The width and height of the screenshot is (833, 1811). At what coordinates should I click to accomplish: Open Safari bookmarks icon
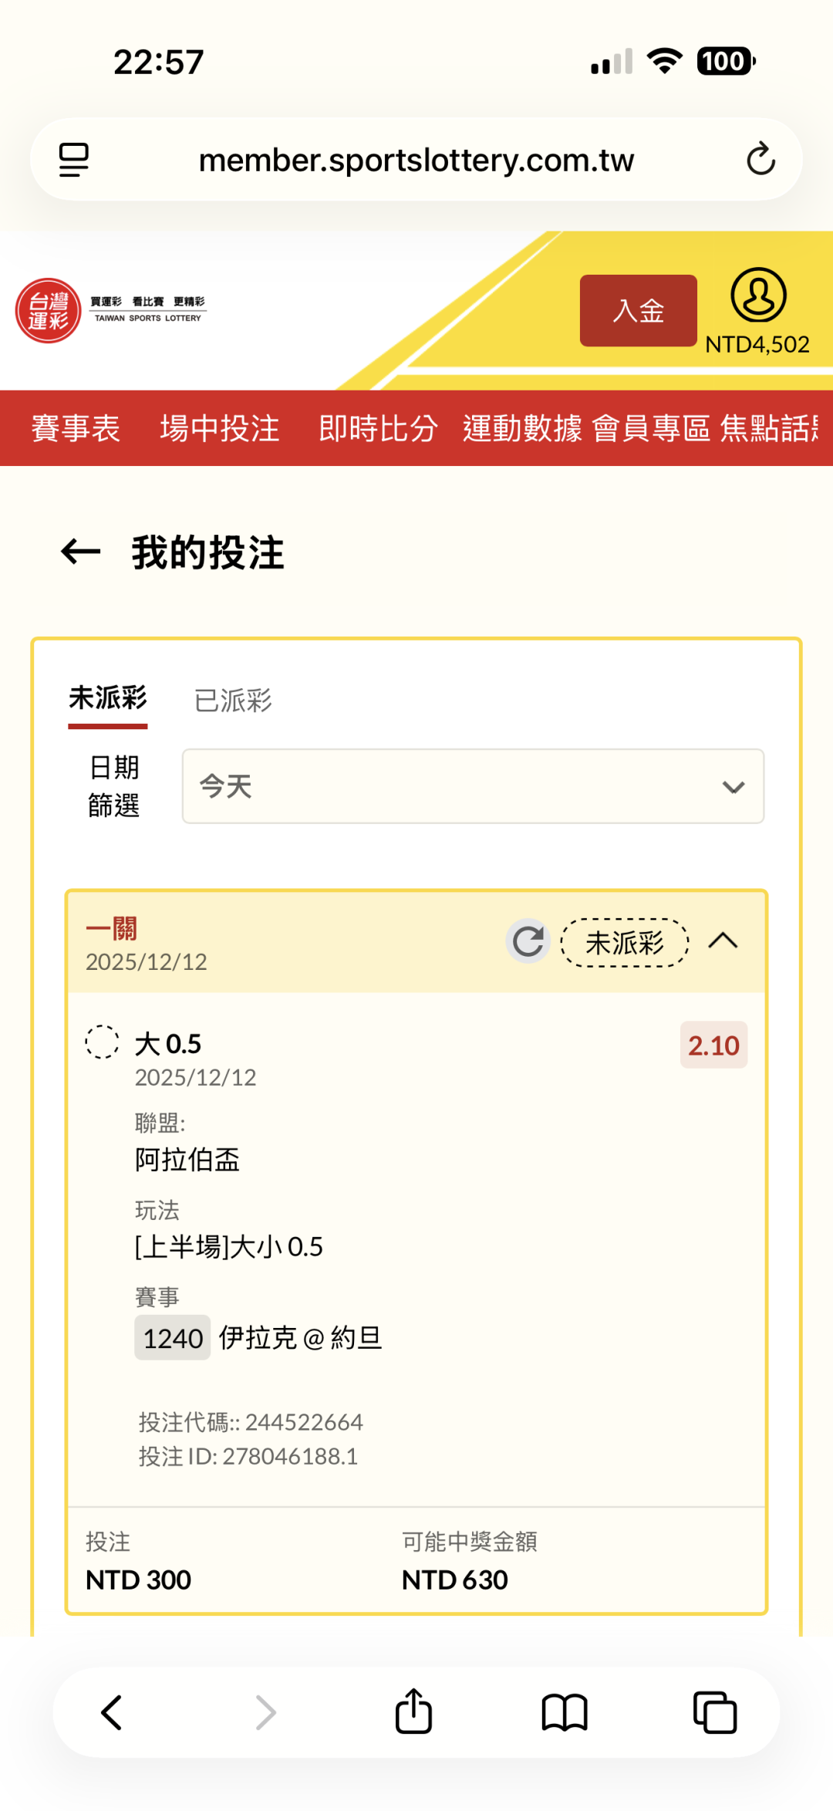[x=565, y=1713]
